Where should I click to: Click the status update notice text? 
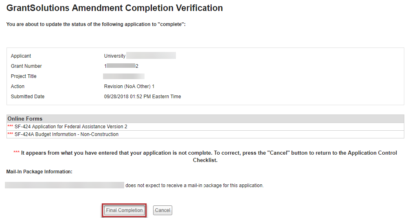pyautogui.click(x=96, y=24)
